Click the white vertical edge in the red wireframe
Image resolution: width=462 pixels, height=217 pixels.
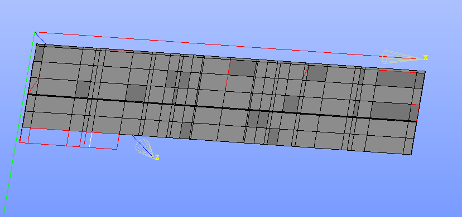(90, 140)
